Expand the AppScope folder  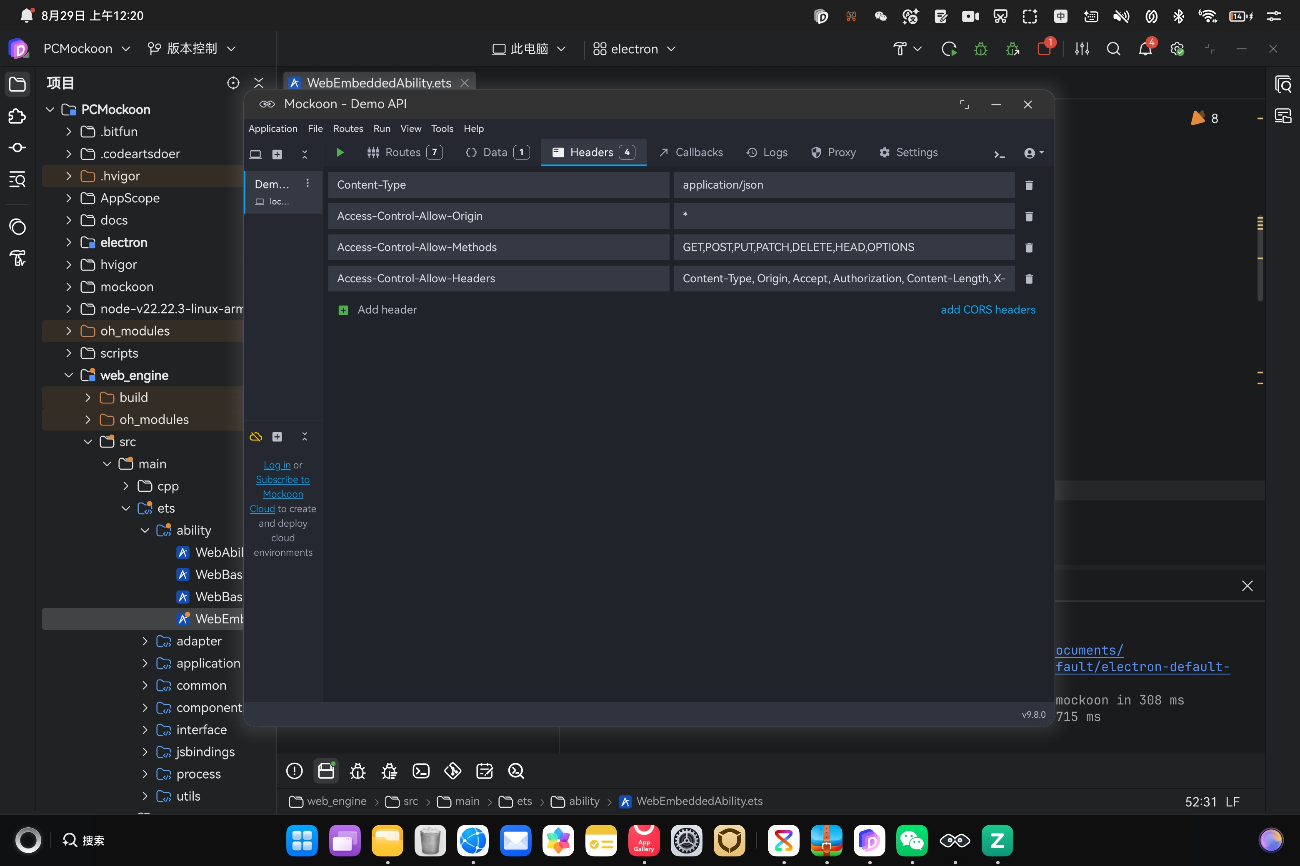68,198
